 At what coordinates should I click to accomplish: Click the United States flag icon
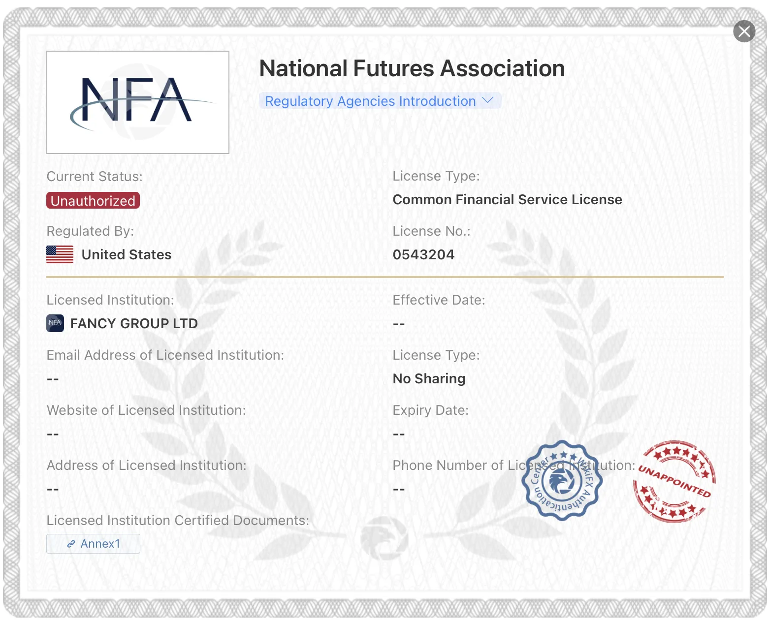pos(60,254)
